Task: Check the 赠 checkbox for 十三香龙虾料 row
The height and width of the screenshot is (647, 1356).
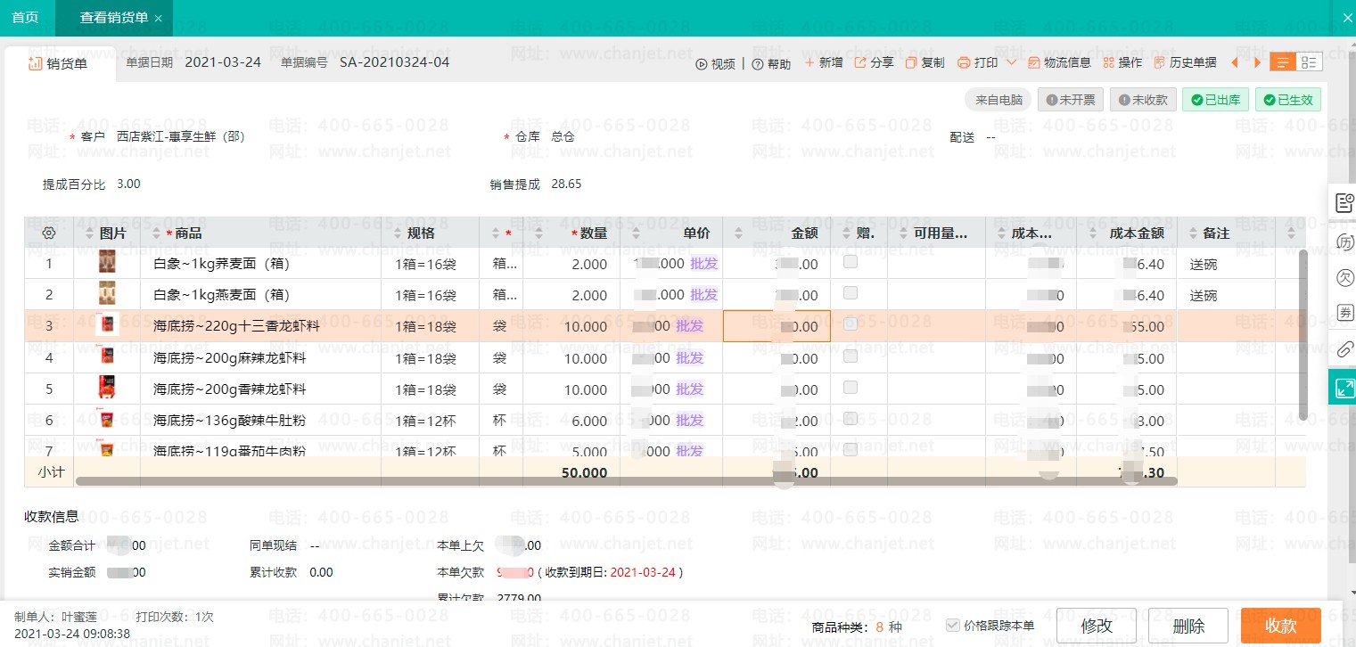Action: pyautogui.click(x=851, y=324)
